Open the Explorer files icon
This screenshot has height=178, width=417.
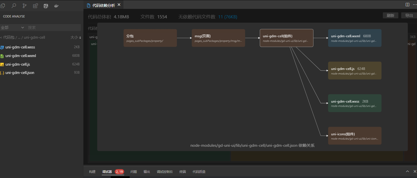3,6
